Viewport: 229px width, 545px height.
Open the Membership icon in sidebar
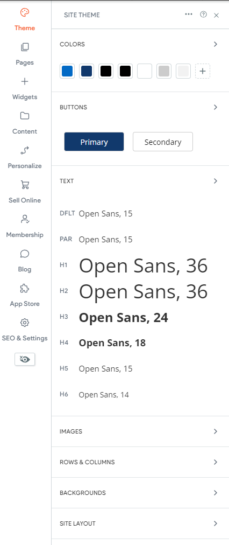25,219
